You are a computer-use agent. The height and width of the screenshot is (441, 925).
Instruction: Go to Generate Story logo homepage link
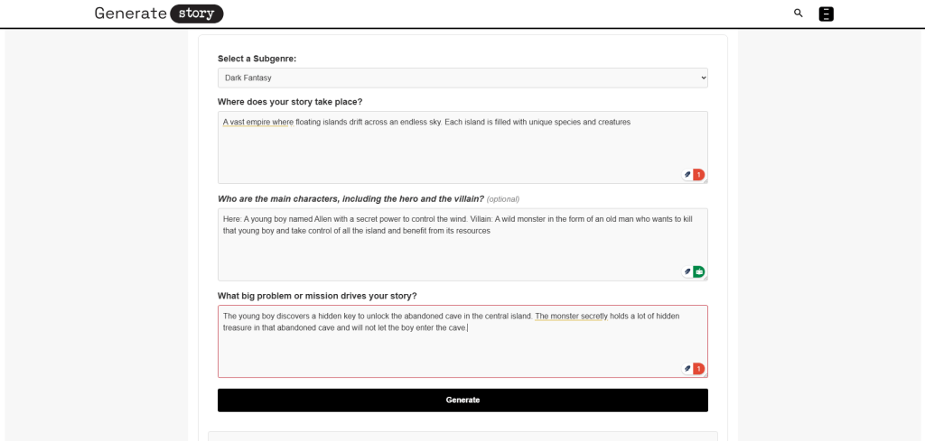[x=159, y=14]
